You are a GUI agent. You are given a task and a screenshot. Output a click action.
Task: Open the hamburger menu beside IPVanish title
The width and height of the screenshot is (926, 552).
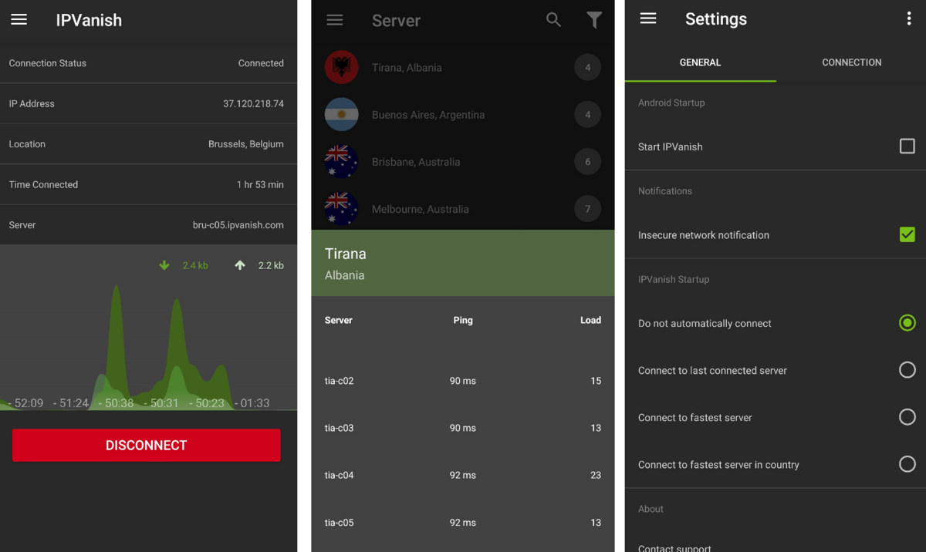click(x=19, y=20)
